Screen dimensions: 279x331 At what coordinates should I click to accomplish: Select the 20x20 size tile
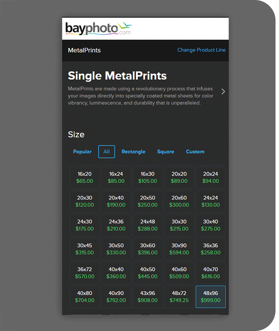click(x=179, y=177)
